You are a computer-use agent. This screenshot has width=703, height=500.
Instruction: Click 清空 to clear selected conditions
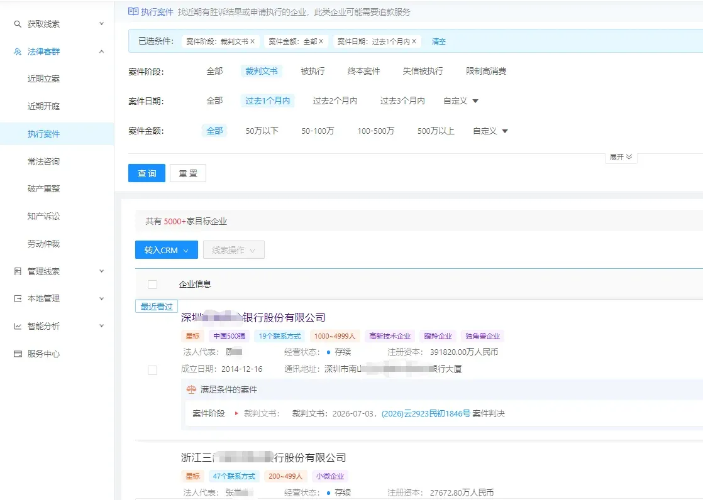pyautogui.click(x=438, y=41)
